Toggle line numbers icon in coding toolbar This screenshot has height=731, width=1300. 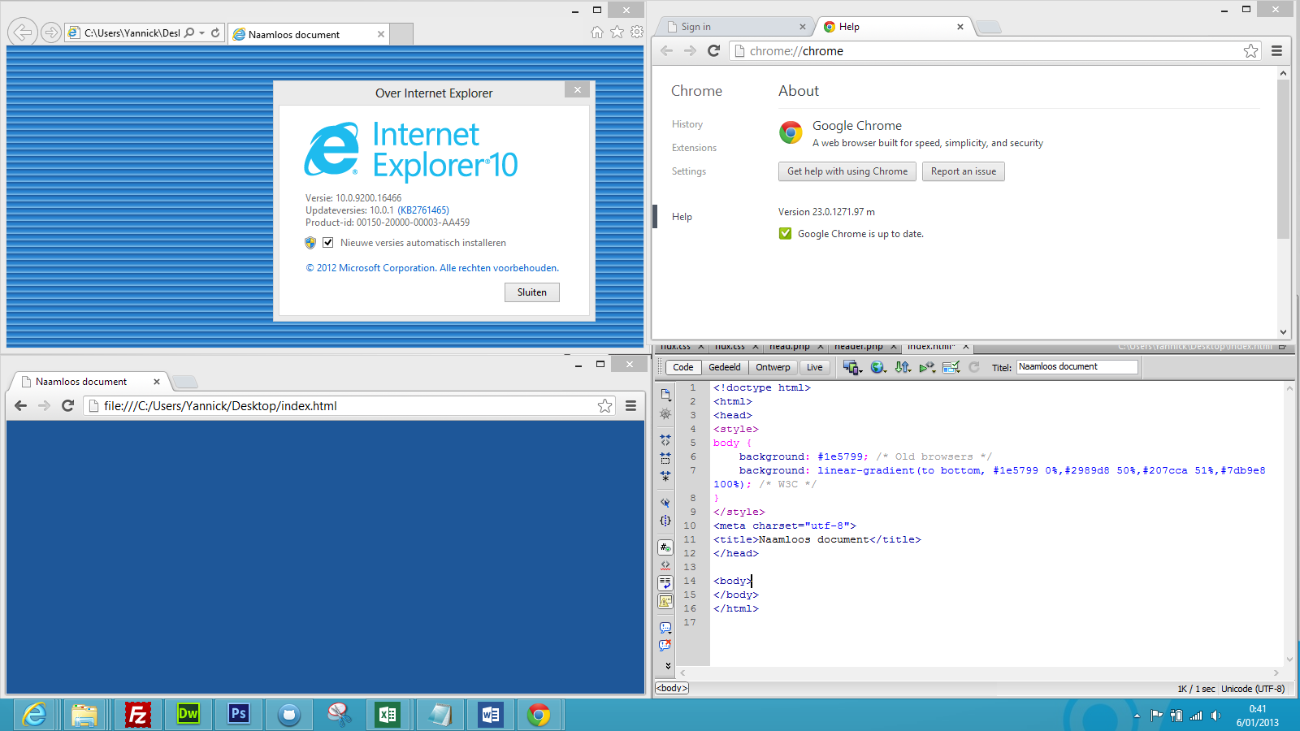(x=665, y=547)
